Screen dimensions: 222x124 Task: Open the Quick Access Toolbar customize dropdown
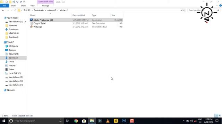pyautogui.click(x=24, y=2)
